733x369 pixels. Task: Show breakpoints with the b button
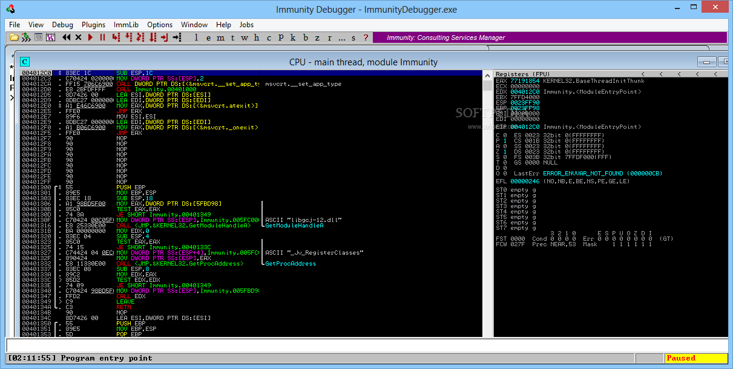[306, 38]
